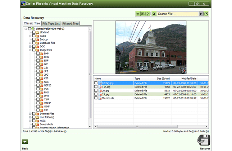Screen dimensions: 232x151
Task: Switch to the File Type List tab
Action: pos(52,24)
